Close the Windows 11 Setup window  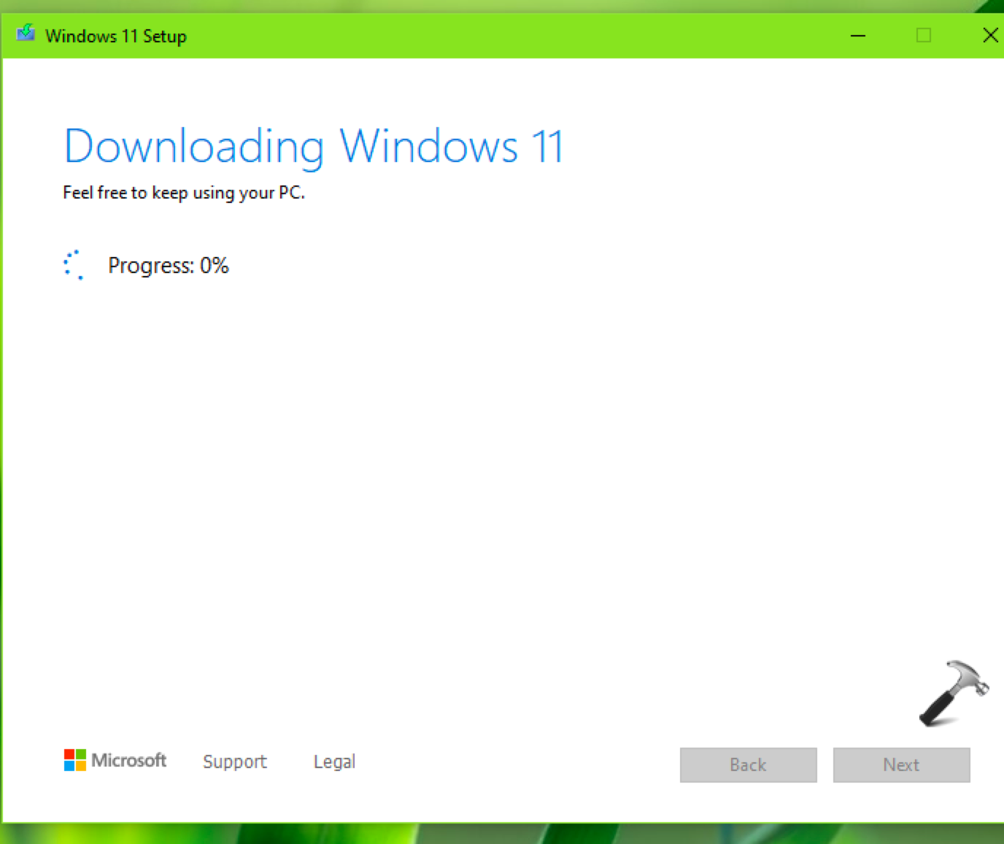pos(989,35)
